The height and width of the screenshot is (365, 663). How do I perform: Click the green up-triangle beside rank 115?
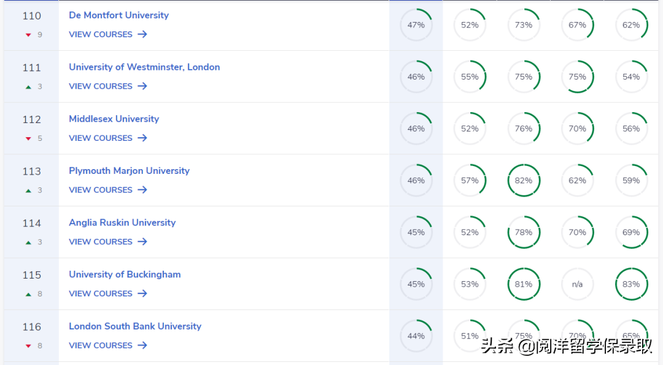pyautogui.click(x=28, y=294)
